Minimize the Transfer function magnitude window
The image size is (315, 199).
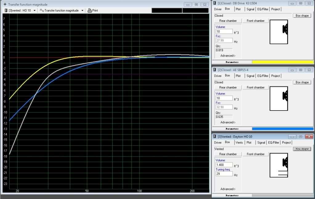point(188,4)
